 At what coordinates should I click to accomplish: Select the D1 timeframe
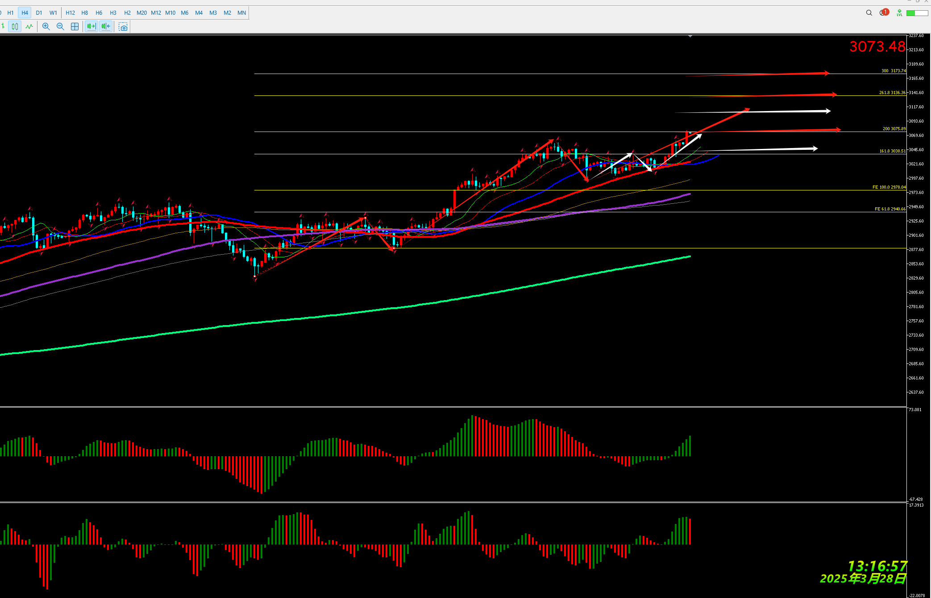(x=39, y=13)
